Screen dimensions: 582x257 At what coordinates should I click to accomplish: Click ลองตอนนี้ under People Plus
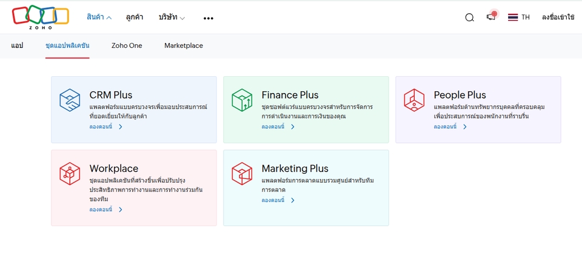tap(445, 126)
